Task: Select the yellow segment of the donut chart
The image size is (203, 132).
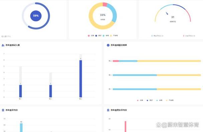Action: pos(91,16)
